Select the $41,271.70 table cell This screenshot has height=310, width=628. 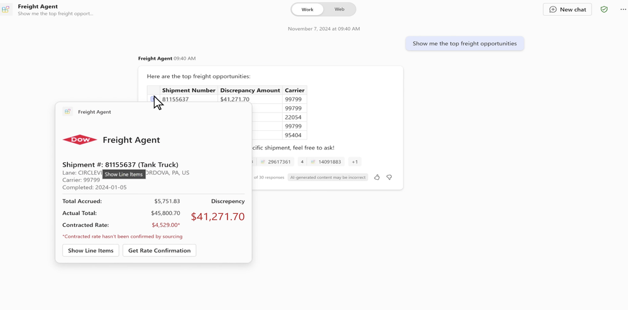pos(250,99)
